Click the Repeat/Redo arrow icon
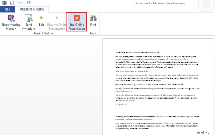The image size is (215, 135). [x=29, y=2]
